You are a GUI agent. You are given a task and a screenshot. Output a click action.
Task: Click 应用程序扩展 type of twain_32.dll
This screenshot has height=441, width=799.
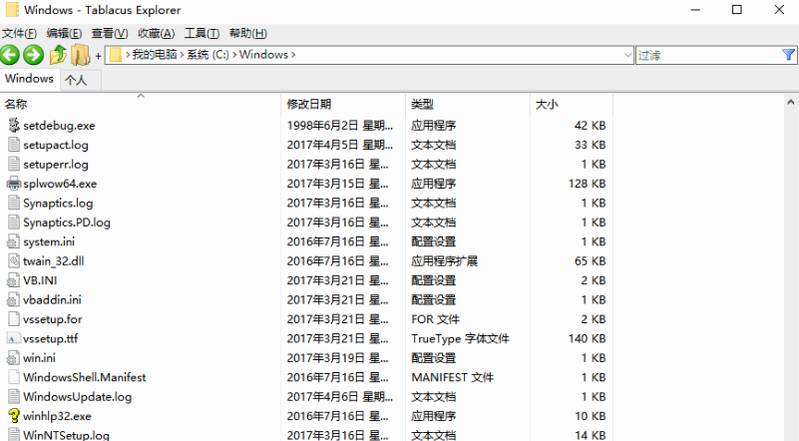(444, 261)
